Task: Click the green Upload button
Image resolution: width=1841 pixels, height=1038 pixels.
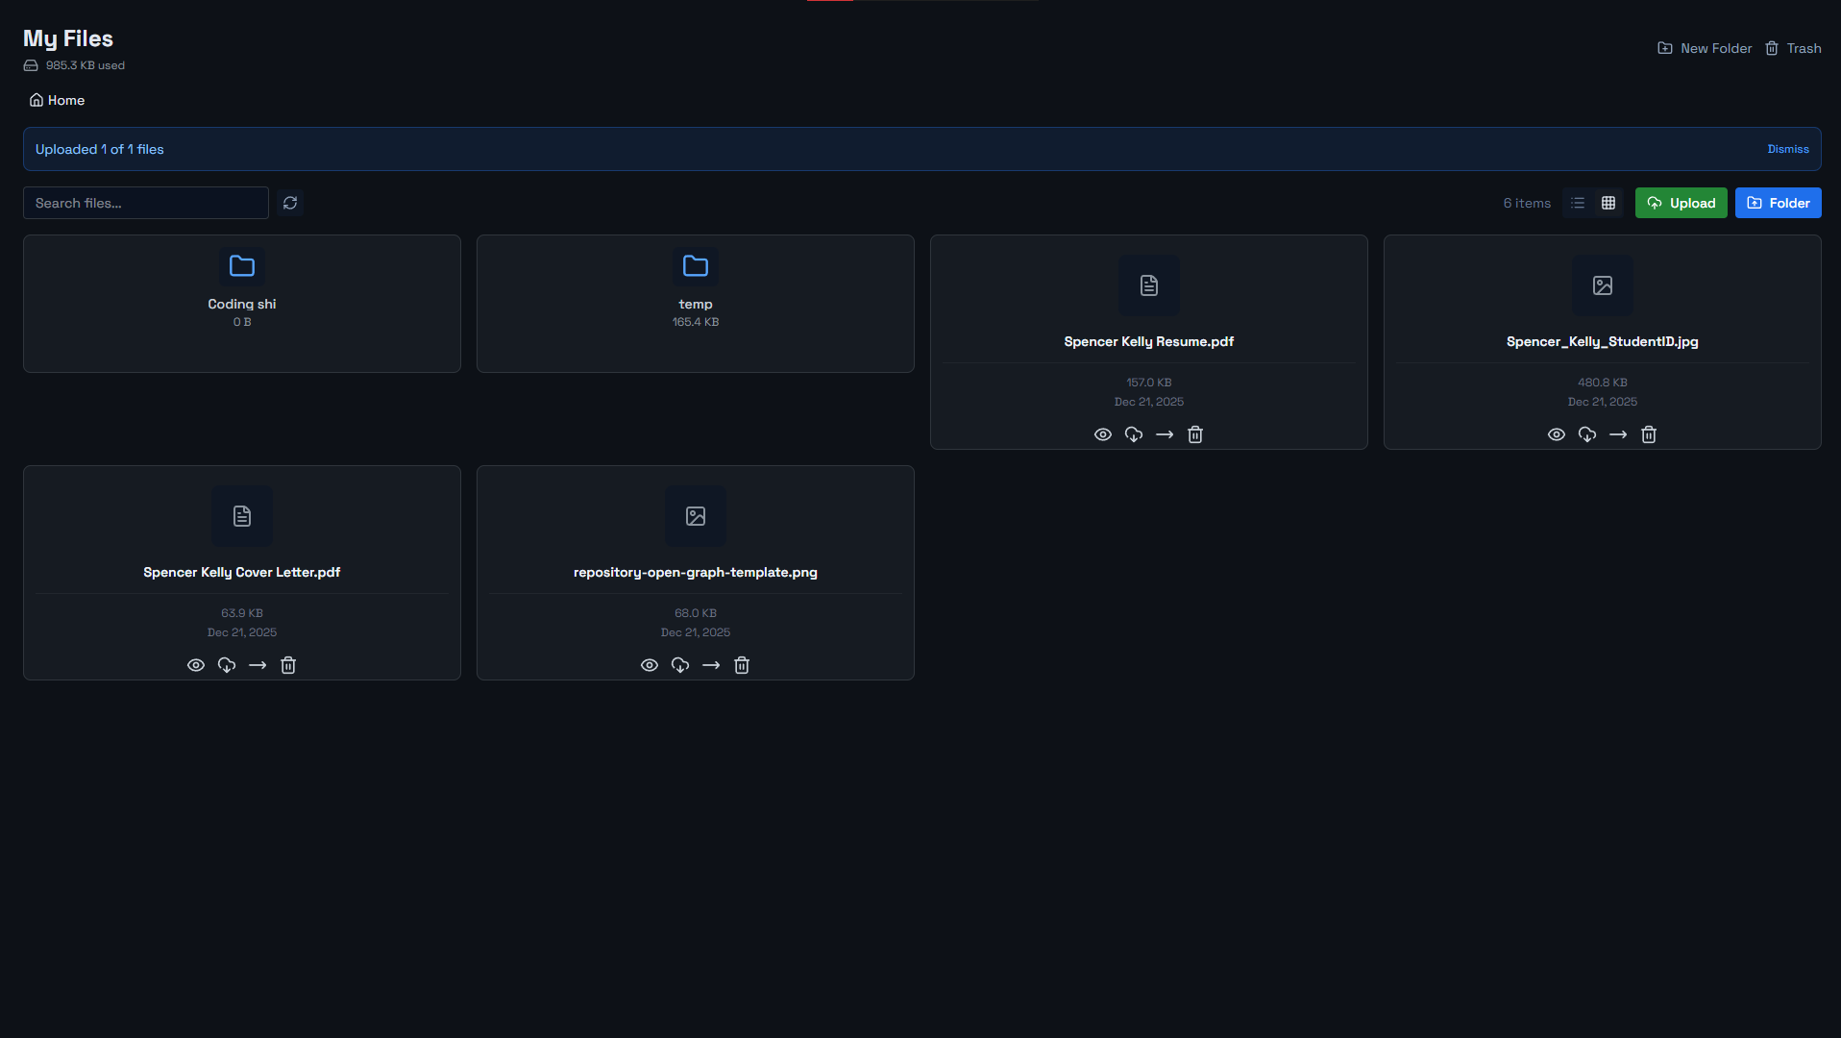Action: click(1681, 203)
